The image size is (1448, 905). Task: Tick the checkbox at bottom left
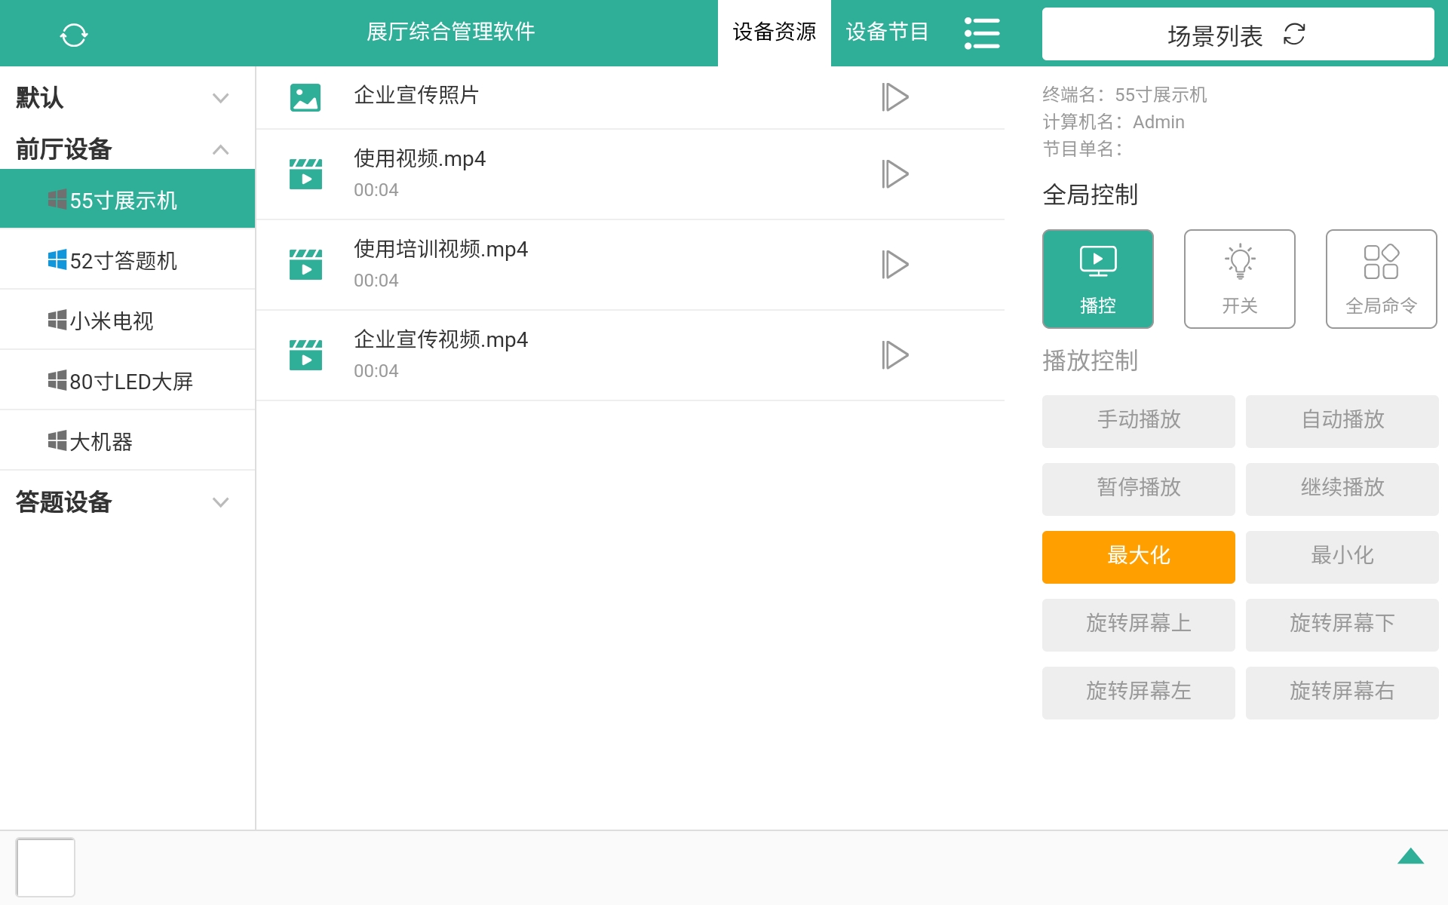47,867
